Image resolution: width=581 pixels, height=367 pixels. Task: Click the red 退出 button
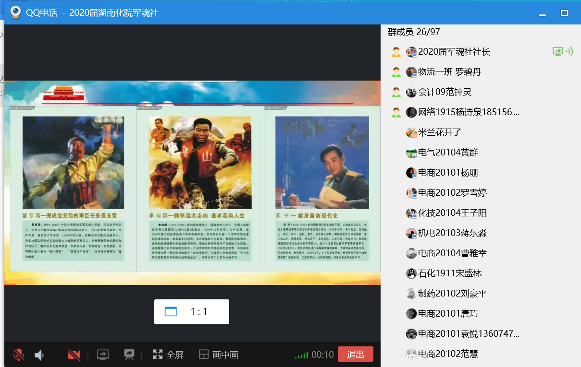[x=355, y=355]
